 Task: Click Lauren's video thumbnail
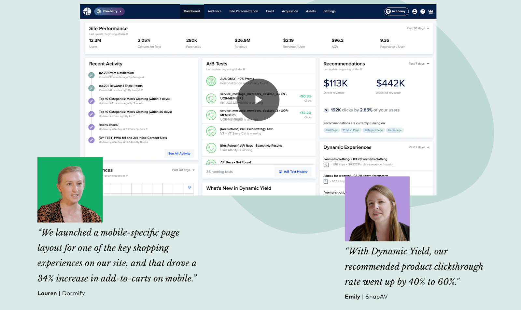[x=70, y=190]
